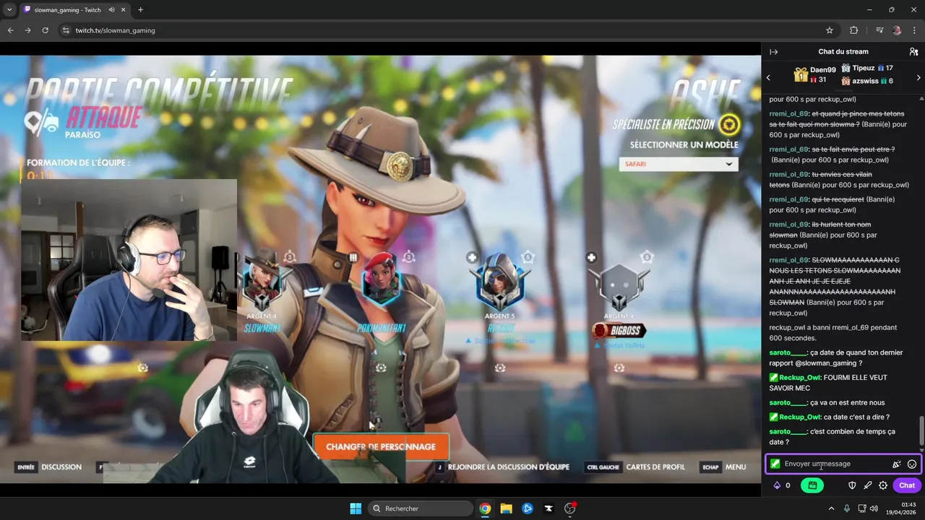
Task: Open the Bits diamond balance
Action: pos(782,485)
